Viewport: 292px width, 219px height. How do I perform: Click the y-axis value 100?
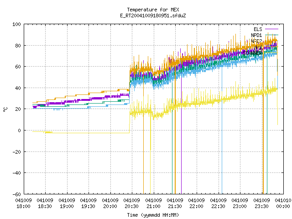[x=16, y=24]
